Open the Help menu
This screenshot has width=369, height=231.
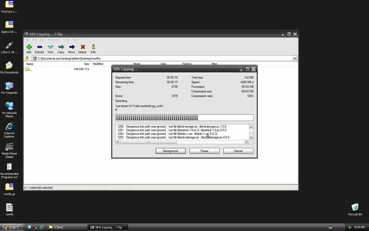click(75, 40)
